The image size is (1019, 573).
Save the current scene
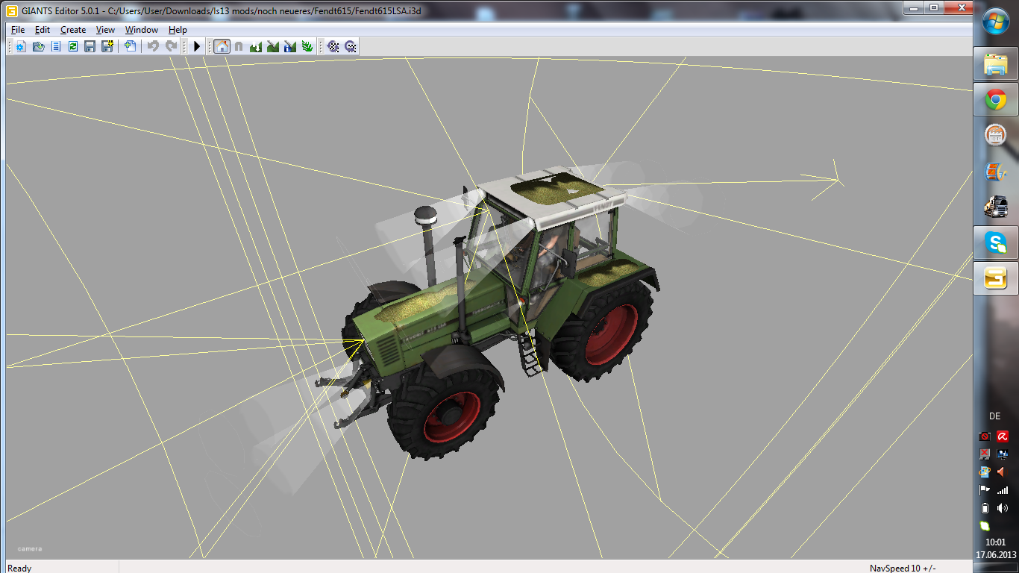(x=90, y=46)
